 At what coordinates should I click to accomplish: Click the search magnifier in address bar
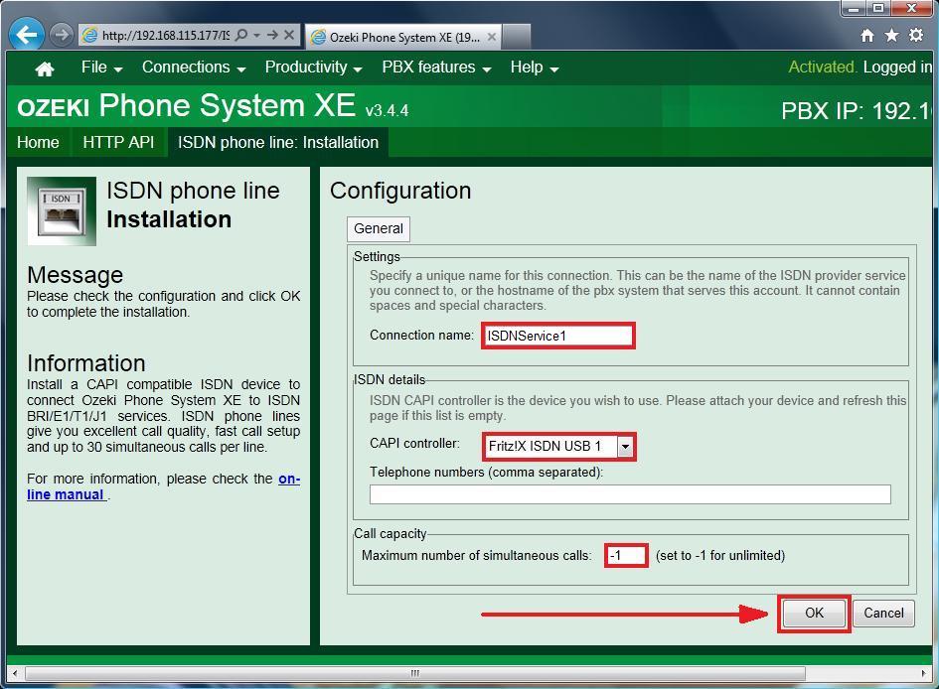click(241, 36)
